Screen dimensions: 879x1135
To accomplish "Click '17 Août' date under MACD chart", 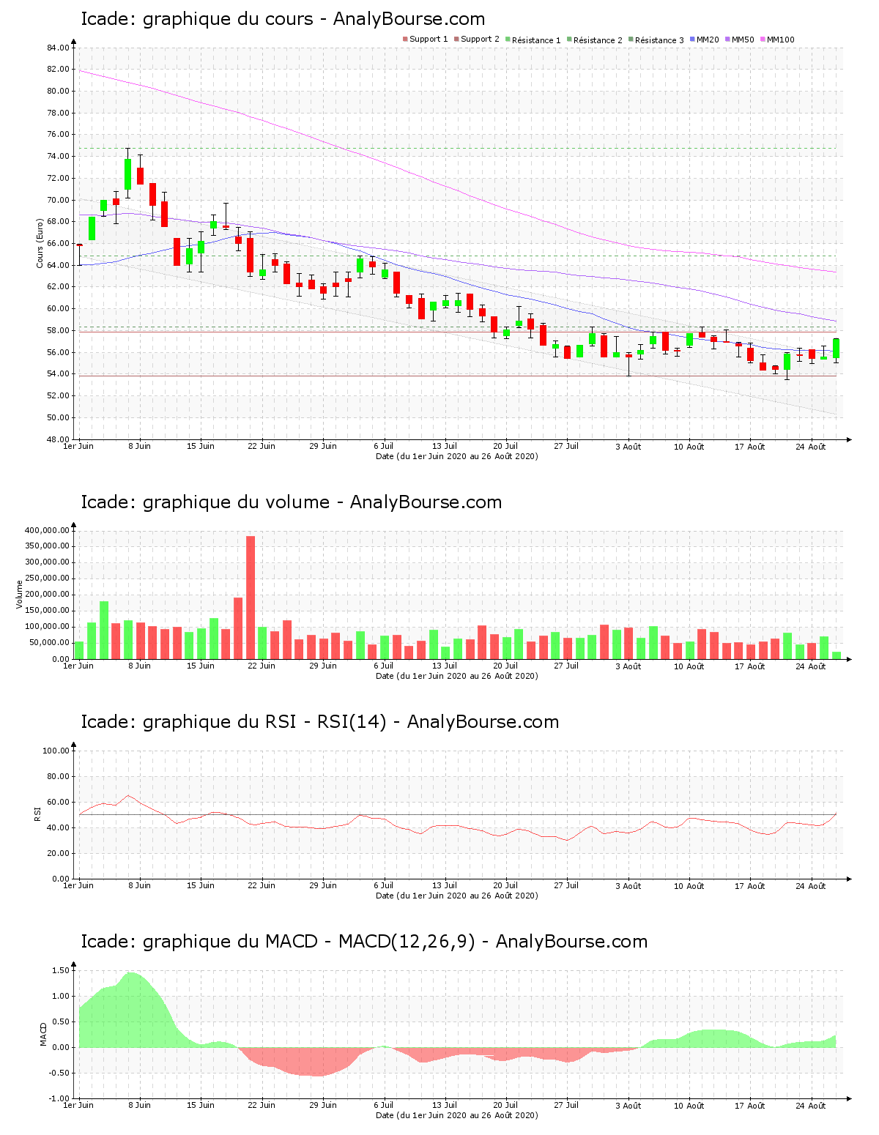I will [750, 1105].
